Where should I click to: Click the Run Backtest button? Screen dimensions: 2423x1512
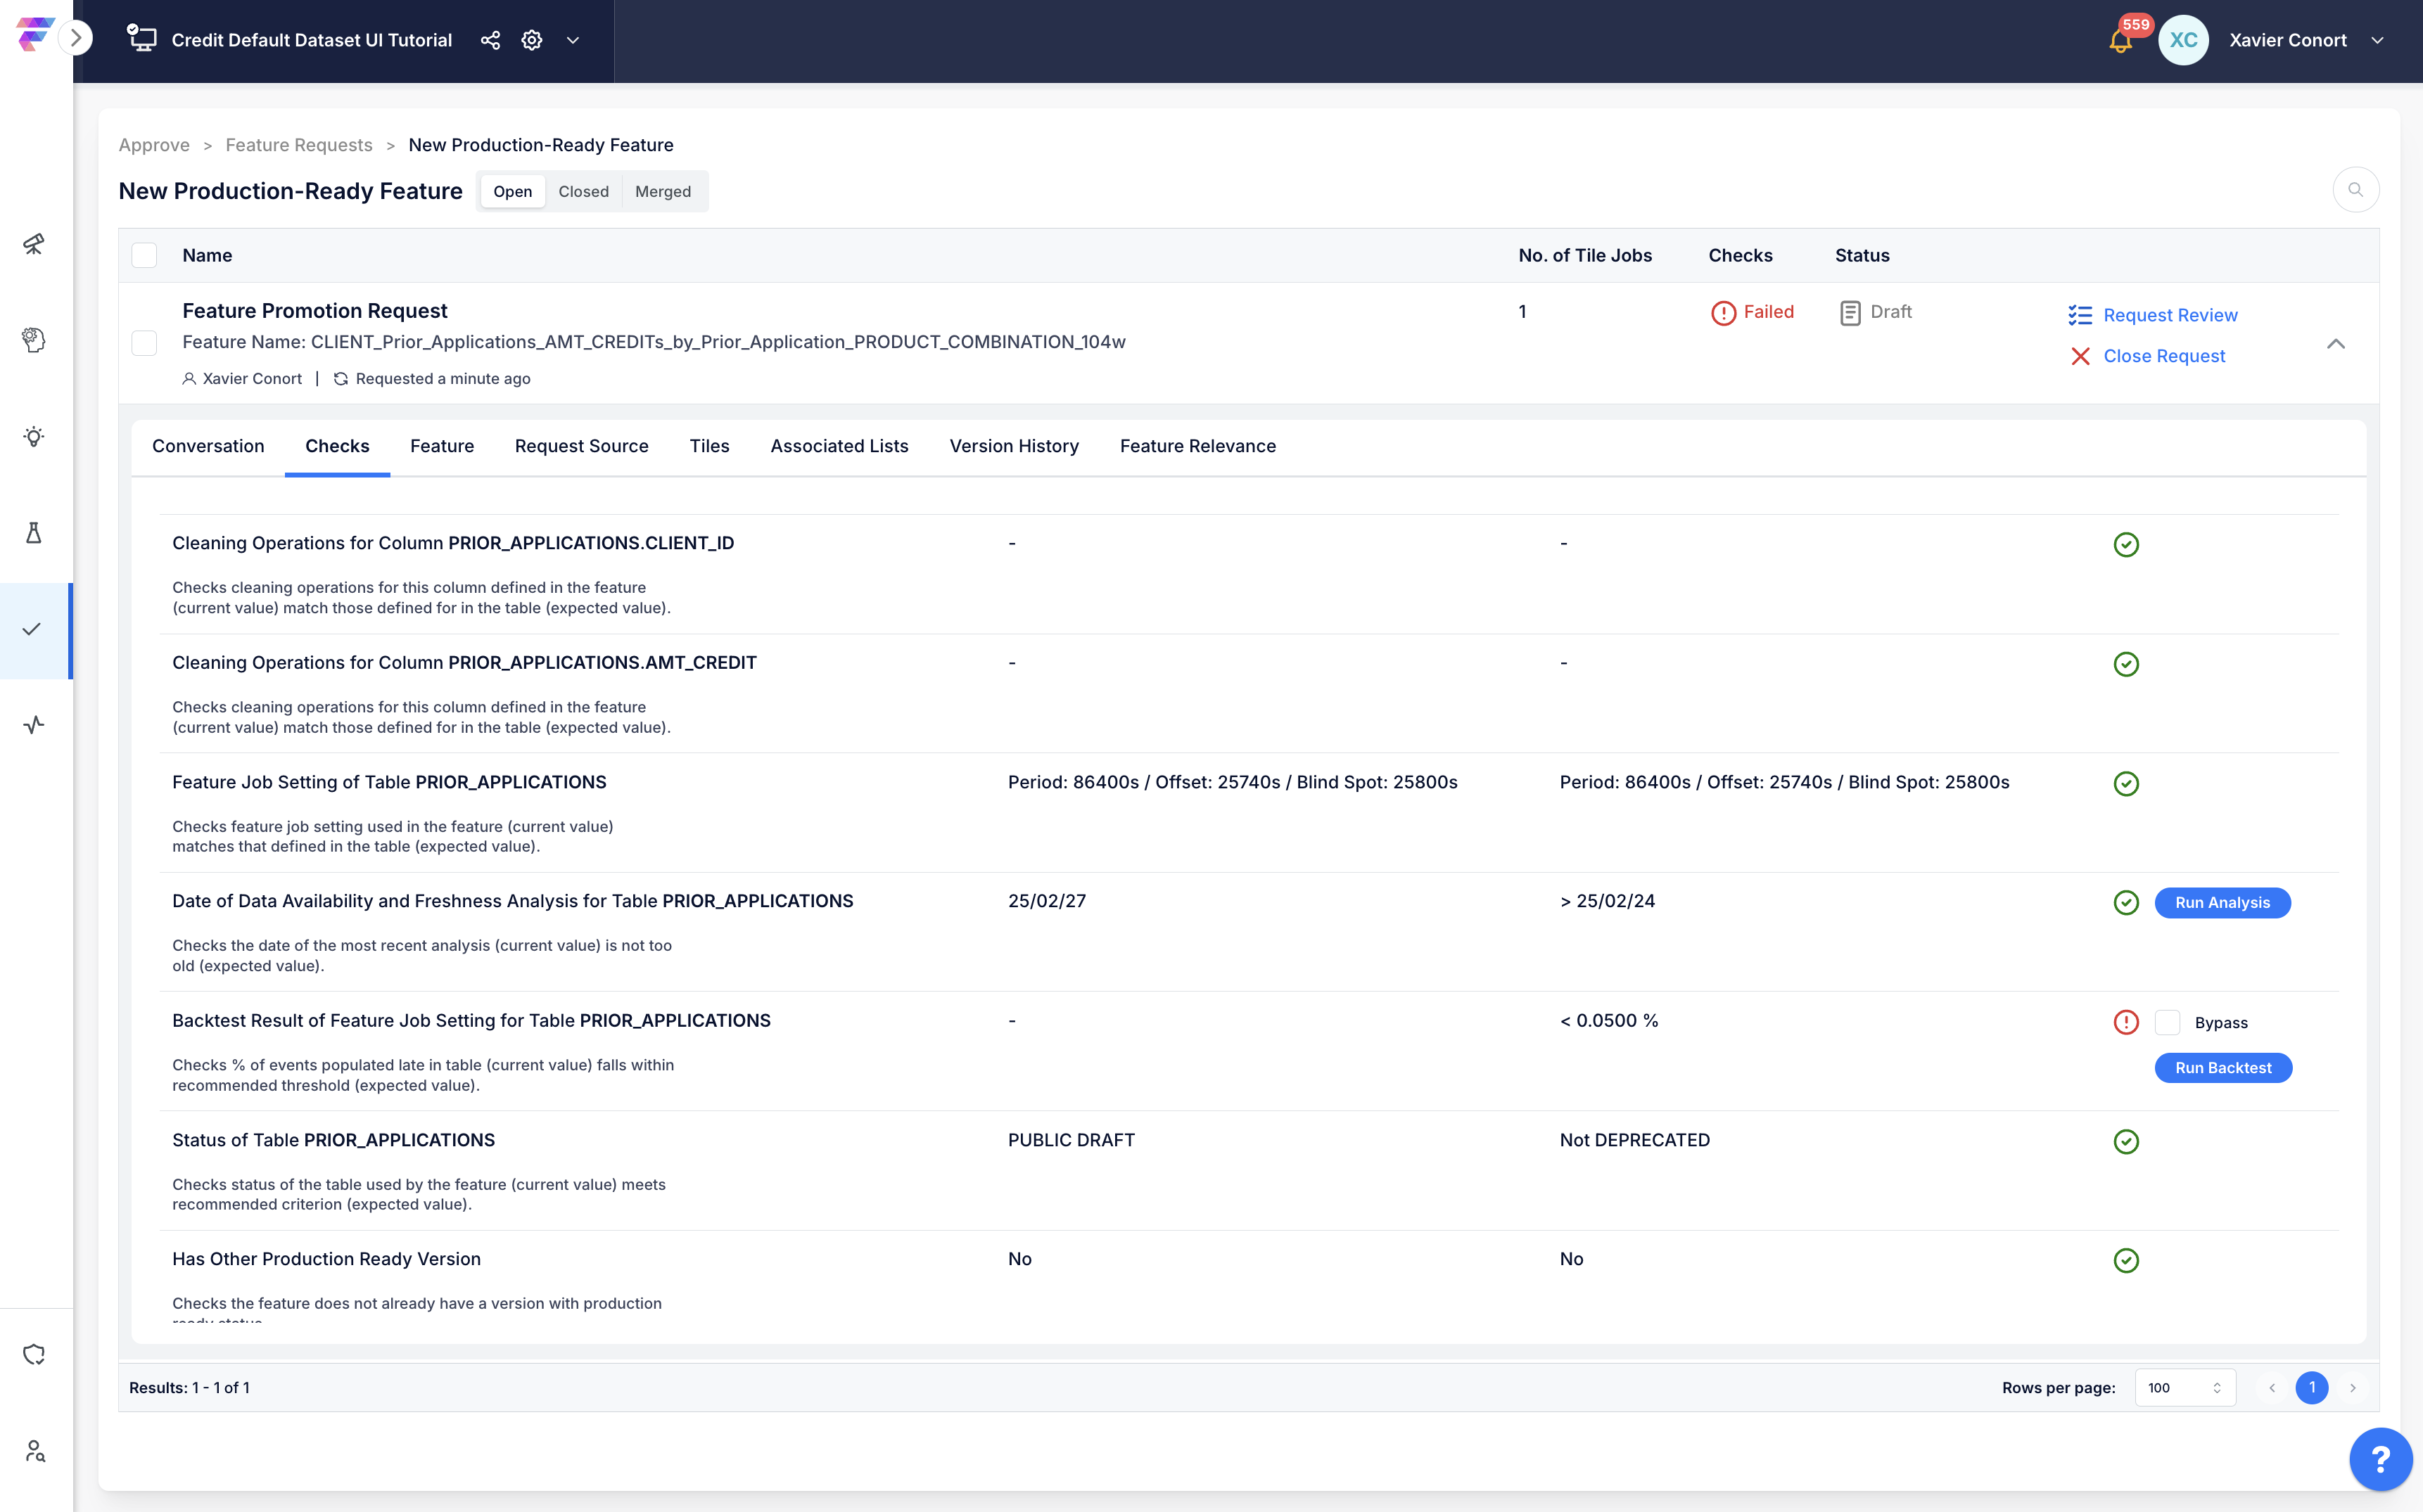pos(2223,1067)
